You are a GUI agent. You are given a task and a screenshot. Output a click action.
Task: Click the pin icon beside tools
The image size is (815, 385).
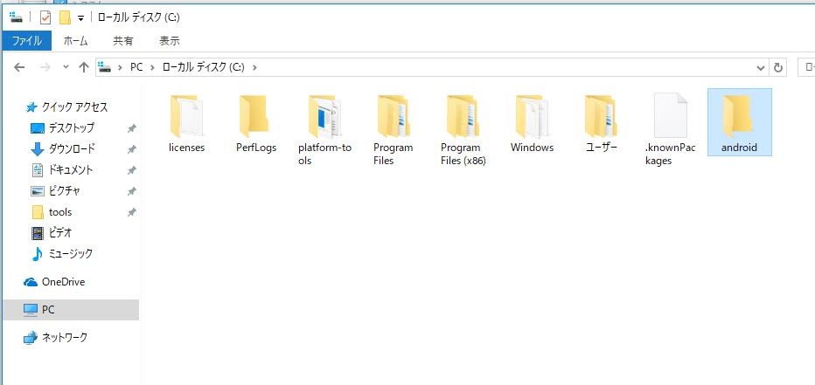(131, 212)
